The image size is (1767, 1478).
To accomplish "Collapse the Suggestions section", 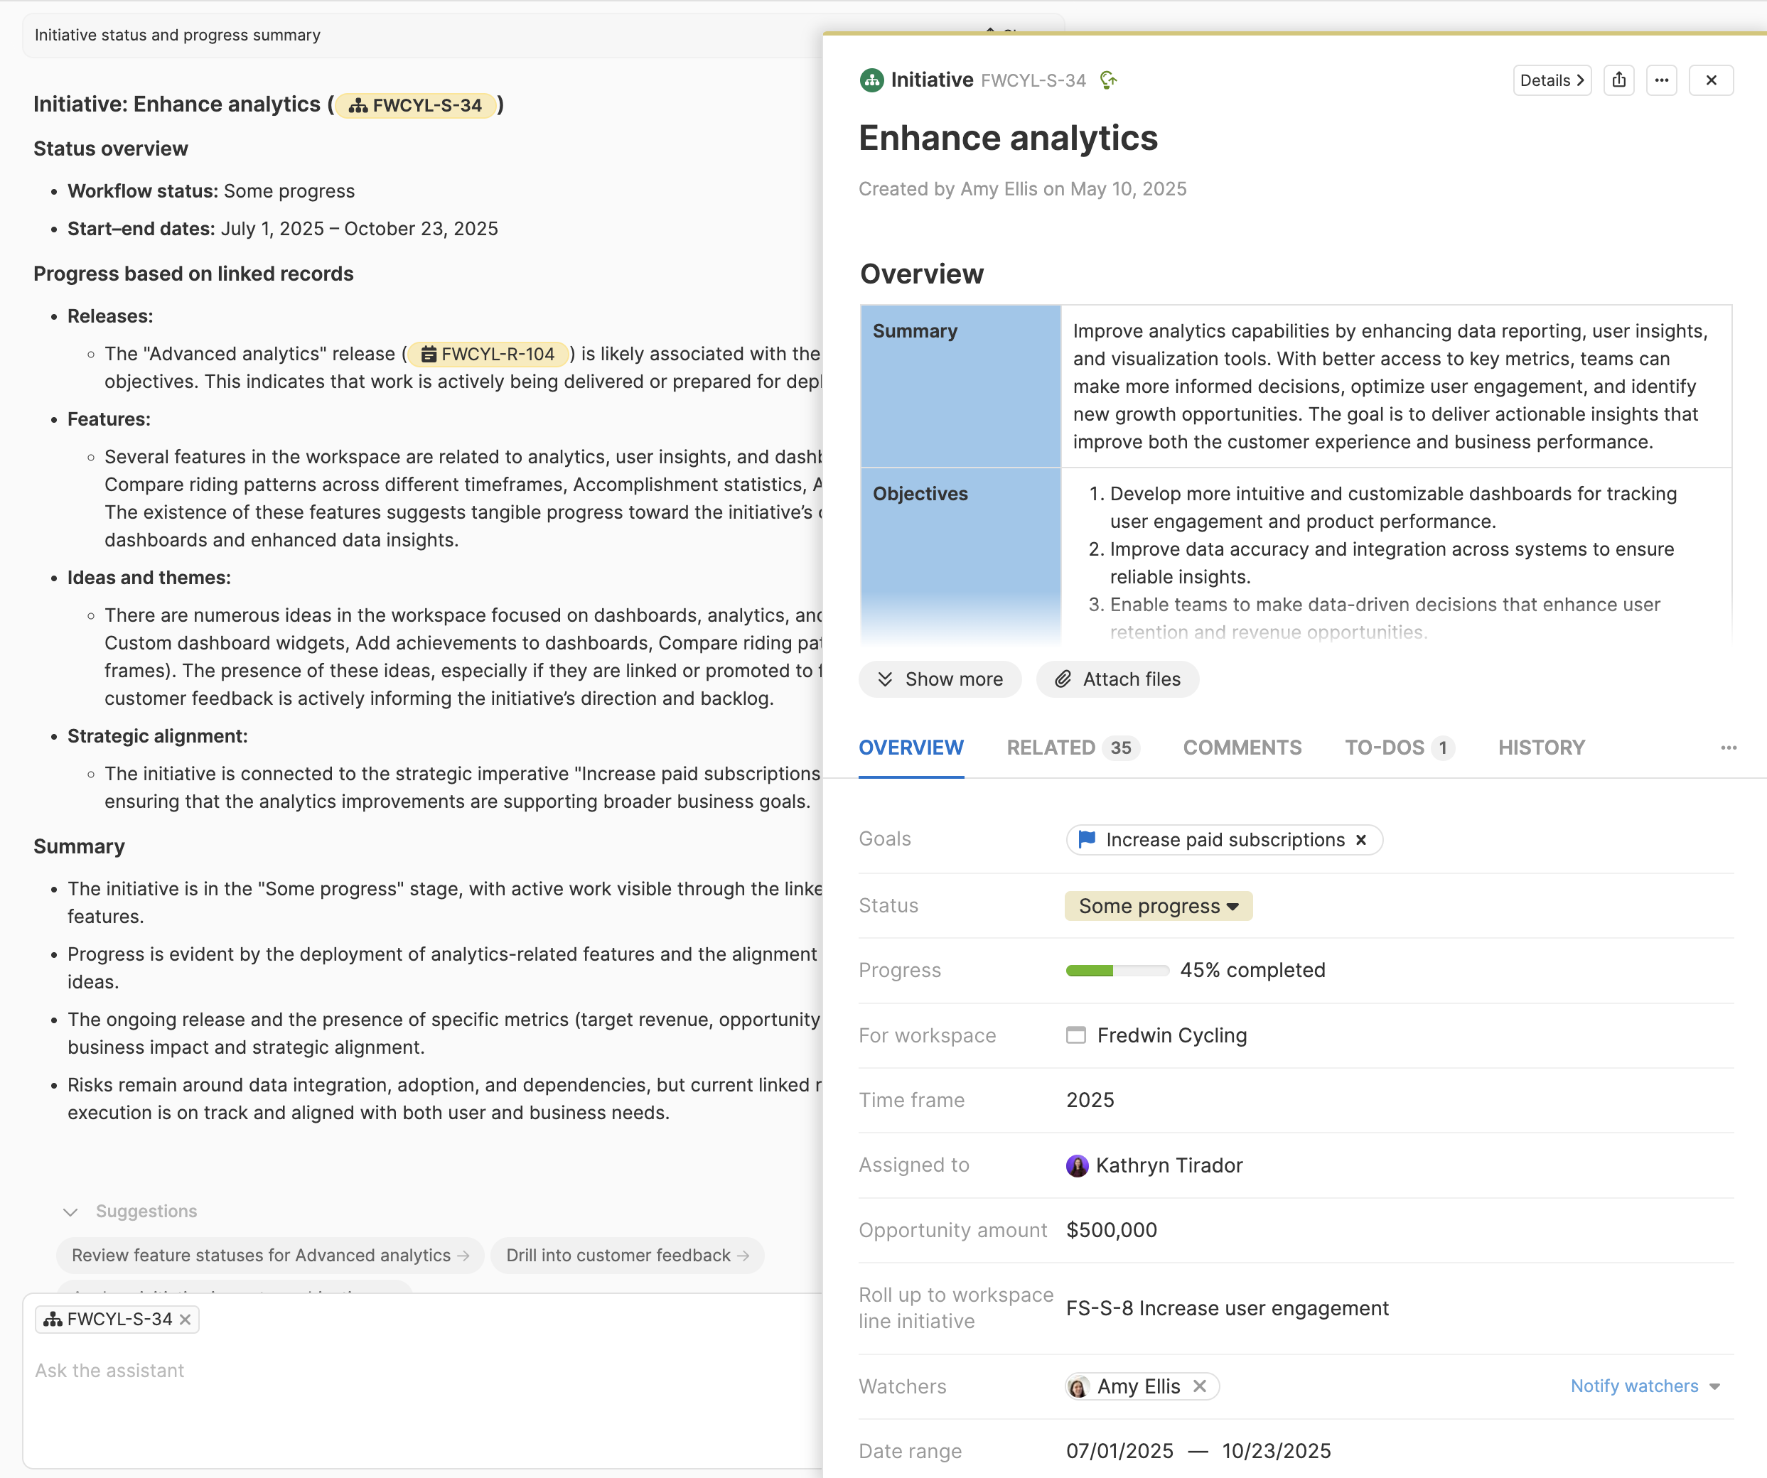I will coord(70,1212).
